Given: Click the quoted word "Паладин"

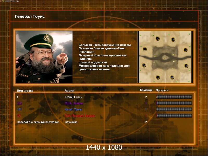Looking at the screenshot, I should pyautogui.click(x=87, y=52).
